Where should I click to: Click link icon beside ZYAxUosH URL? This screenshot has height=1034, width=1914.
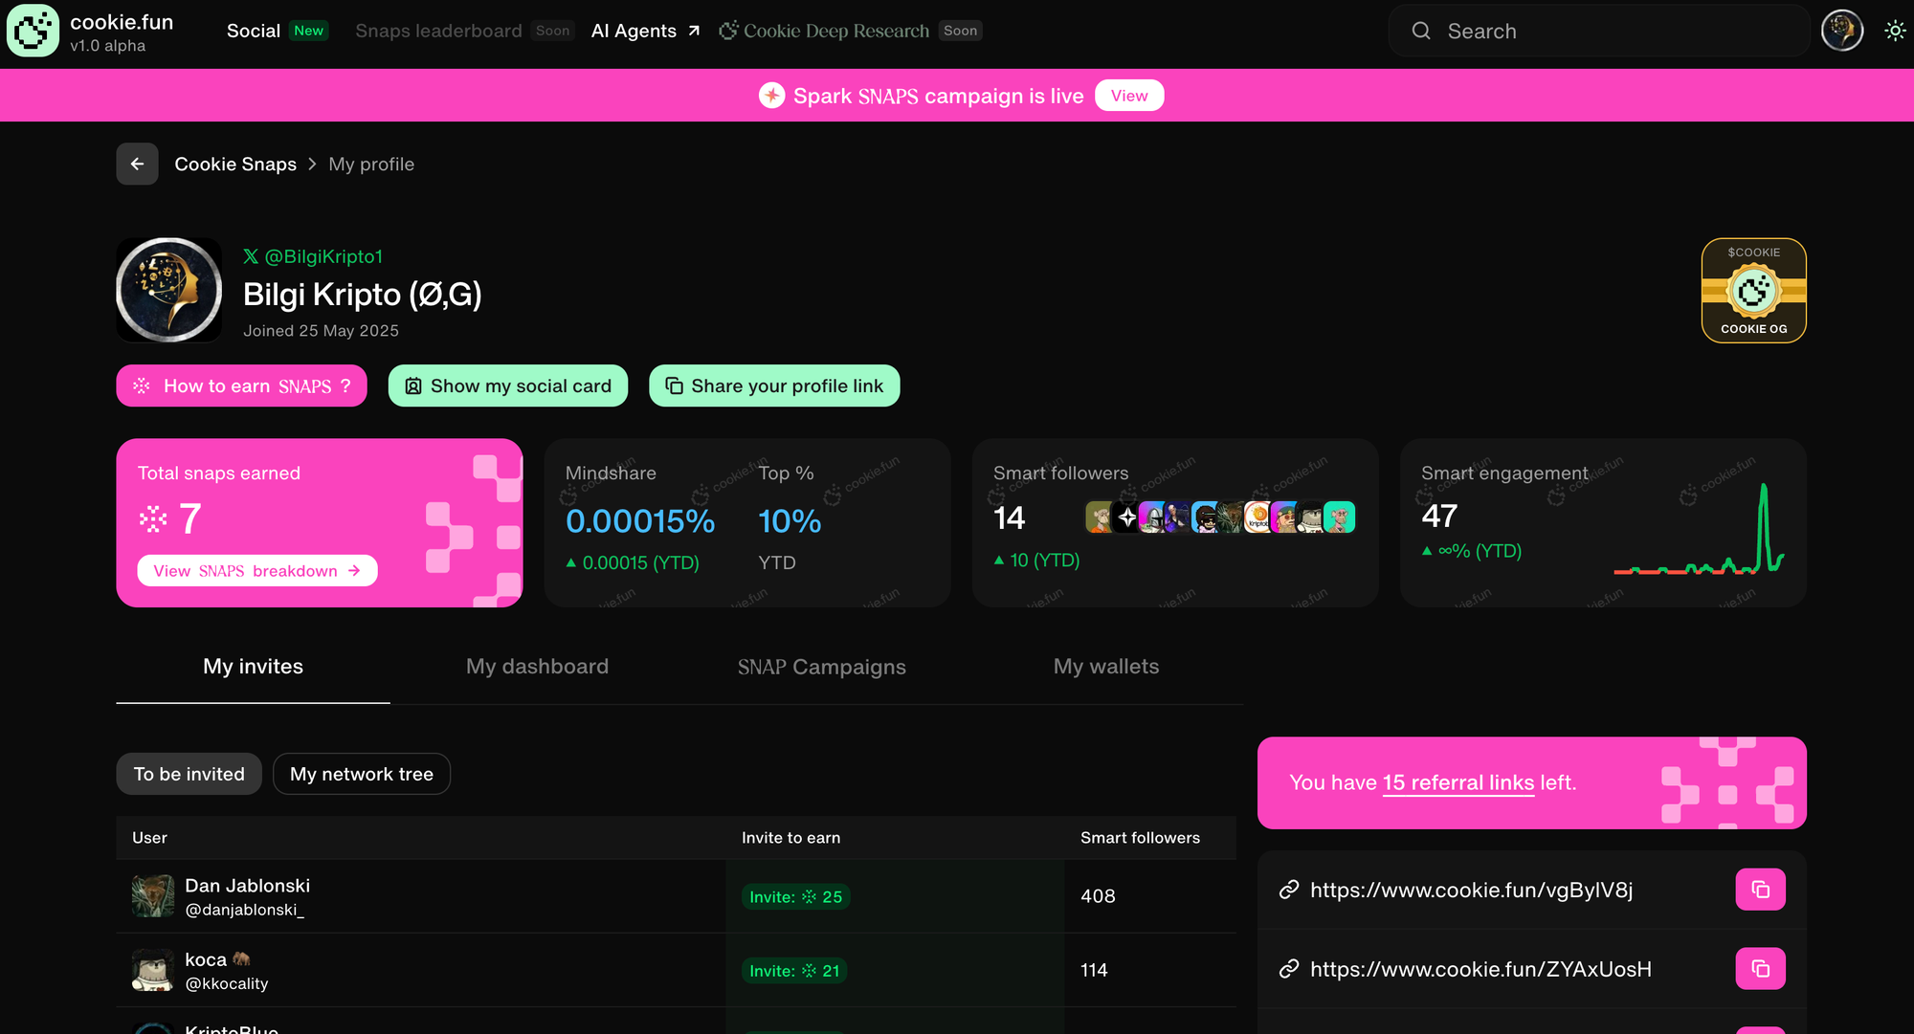coord(1289,969)
